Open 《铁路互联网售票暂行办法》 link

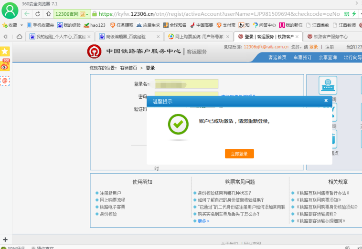click(323, 193)
